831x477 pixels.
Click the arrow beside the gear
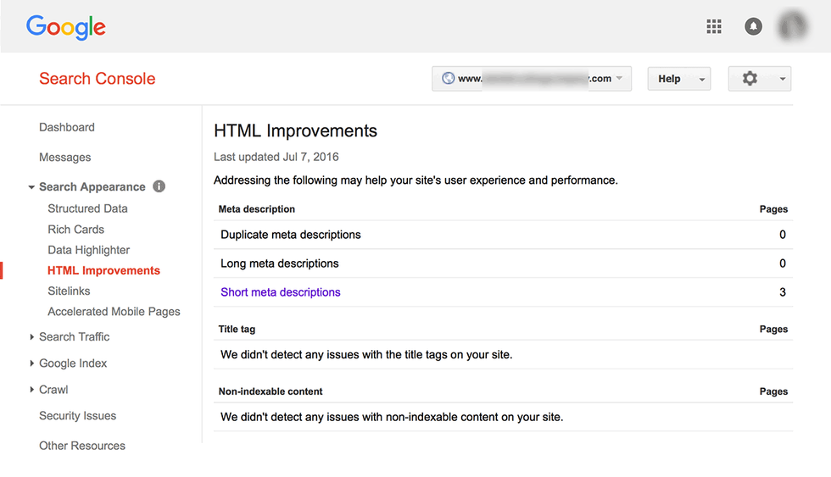(782, 80)
